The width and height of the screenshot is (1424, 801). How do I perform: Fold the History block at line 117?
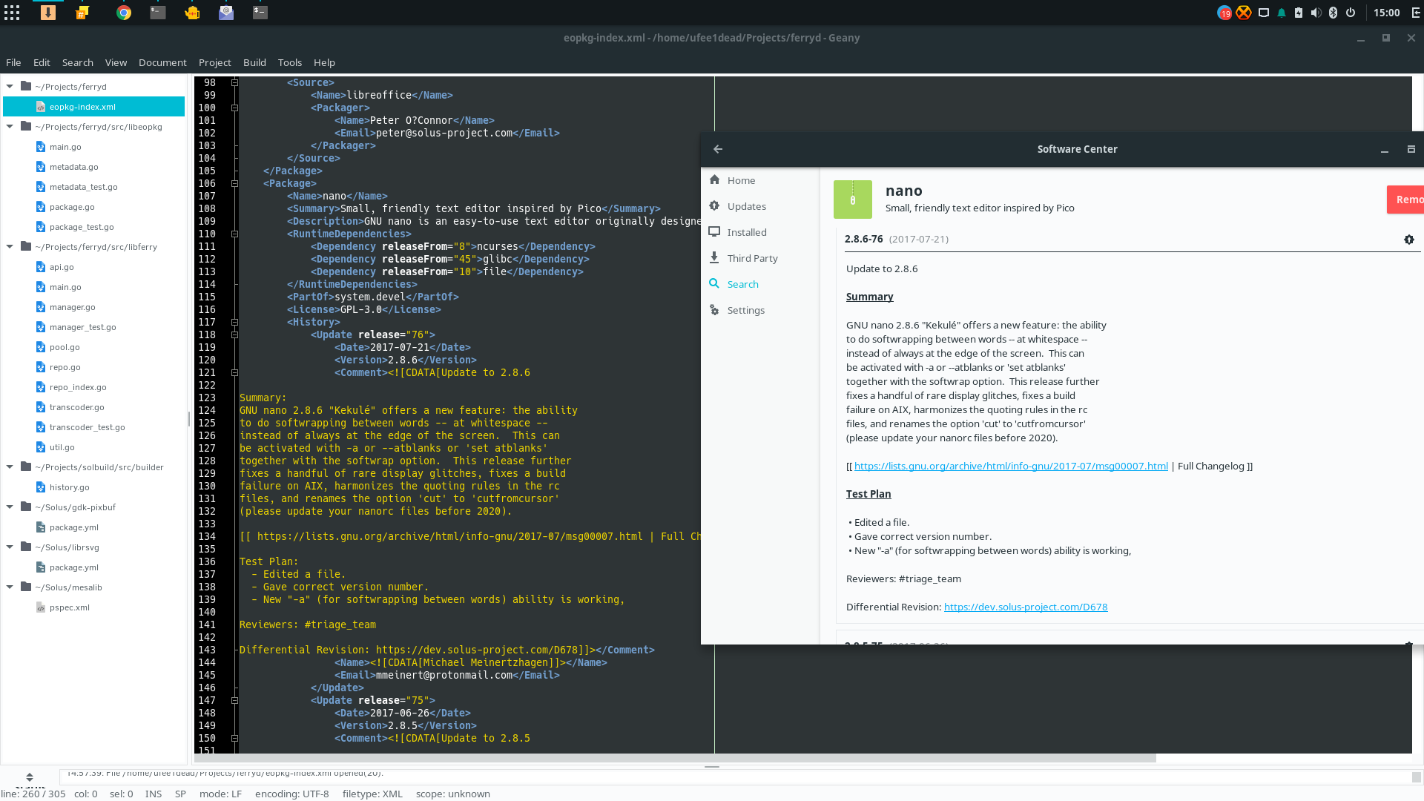(234, 322)
